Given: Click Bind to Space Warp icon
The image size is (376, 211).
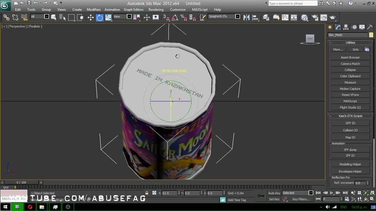Looking at the screenshot, I should [24, 17].
